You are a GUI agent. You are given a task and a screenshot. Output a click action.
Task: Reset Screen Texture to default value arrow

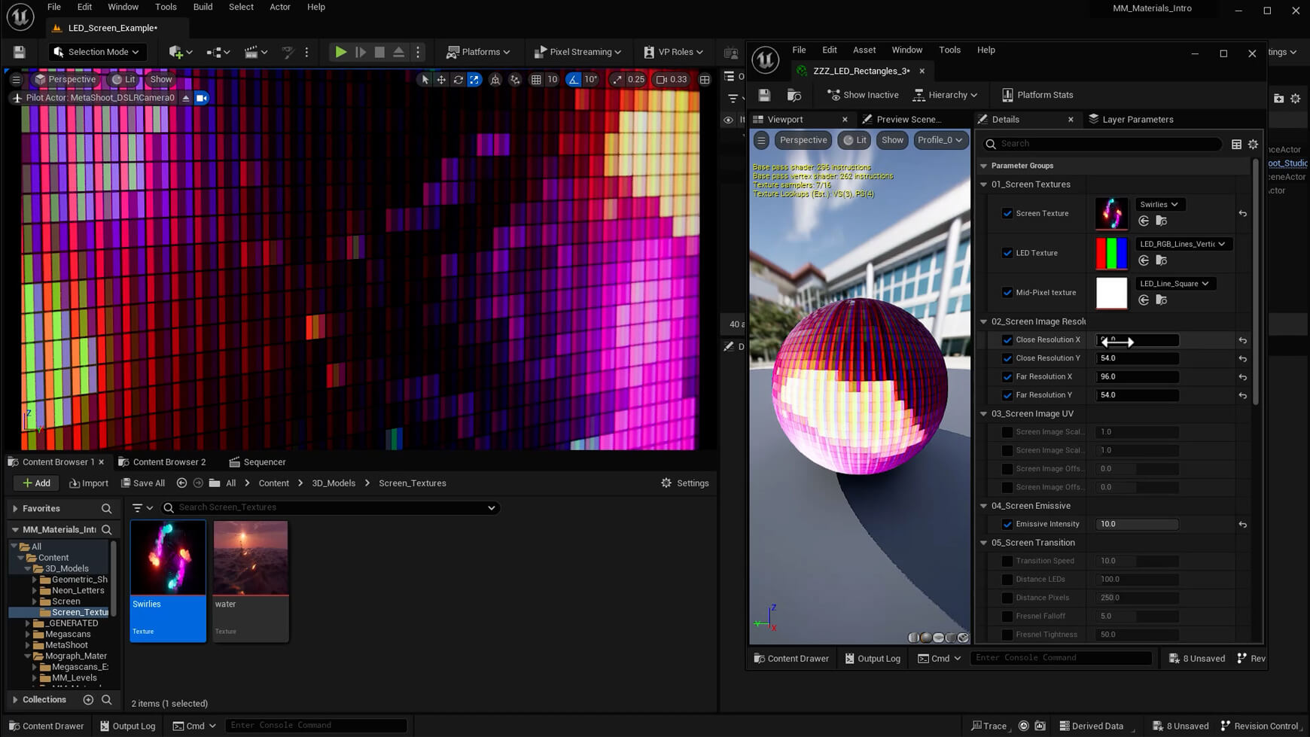click(x=1242, y=214)
